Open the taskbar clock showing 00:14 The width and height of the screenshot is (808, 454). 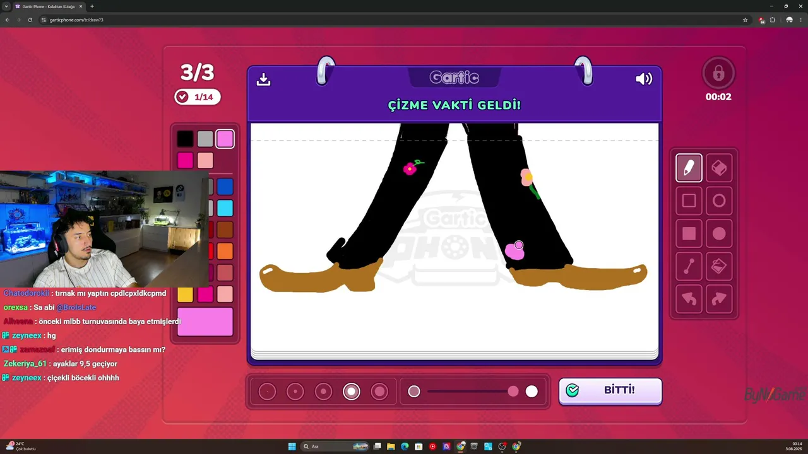click(x=793, y=446)
